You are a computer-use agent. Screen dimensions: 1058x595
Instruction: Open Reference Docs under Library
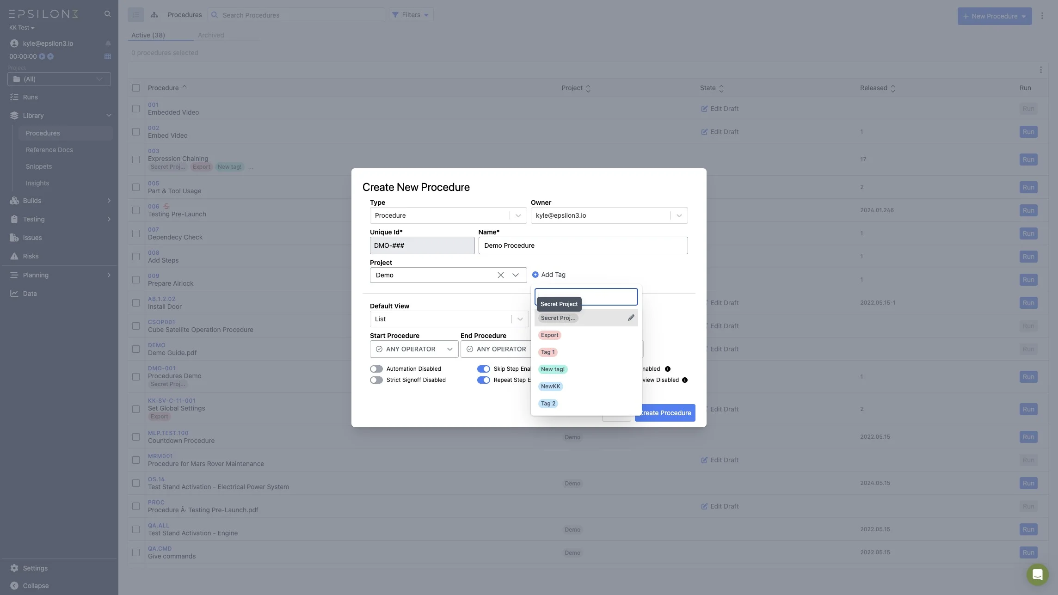49,150
